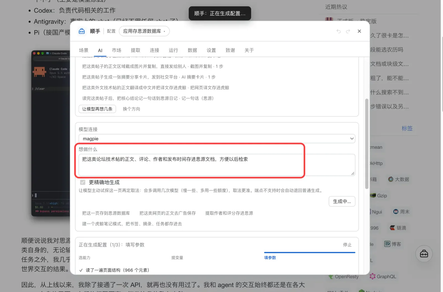Open the 提取 tab
The width and height of the screenshot is (443, 292).
tap(136, 50)
